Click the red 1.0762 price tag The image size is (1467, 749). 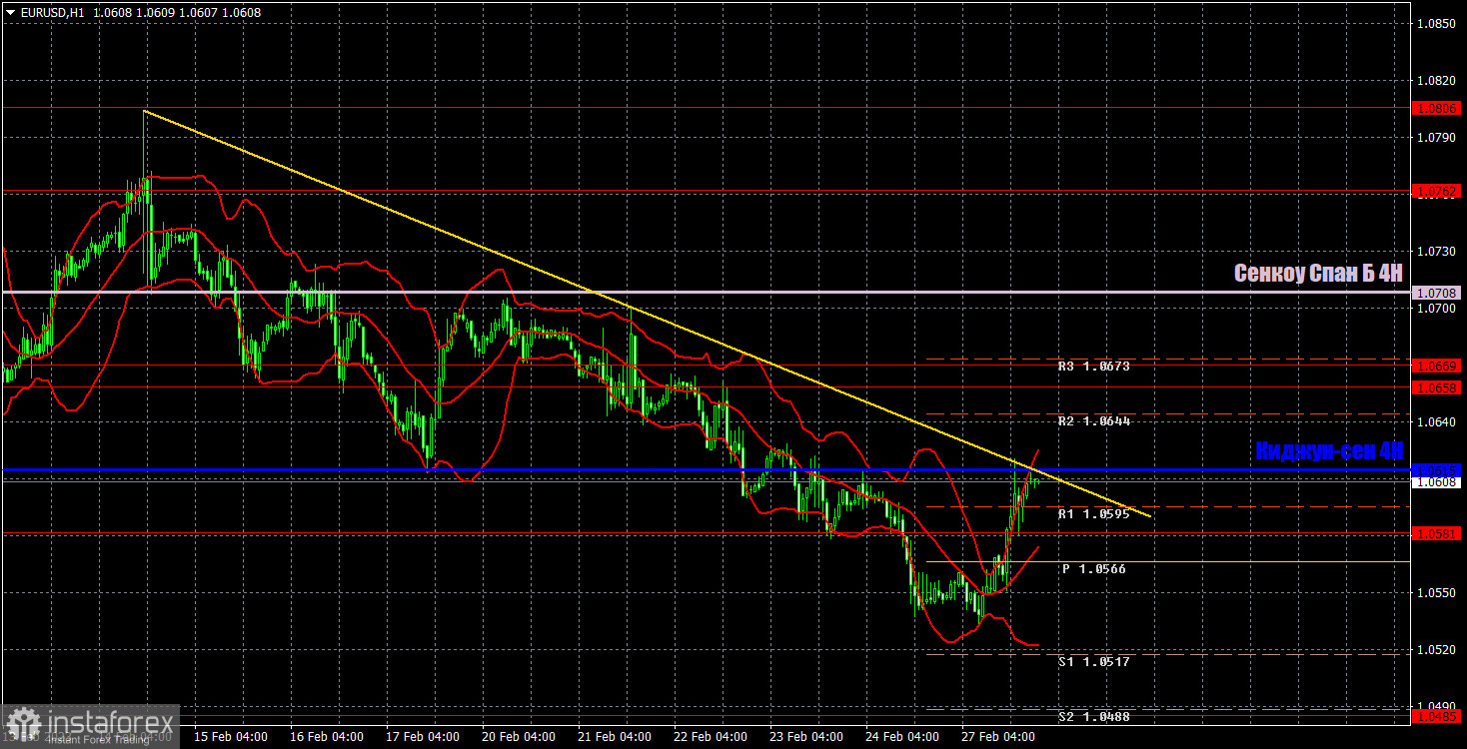click(x=1437, y=190)
